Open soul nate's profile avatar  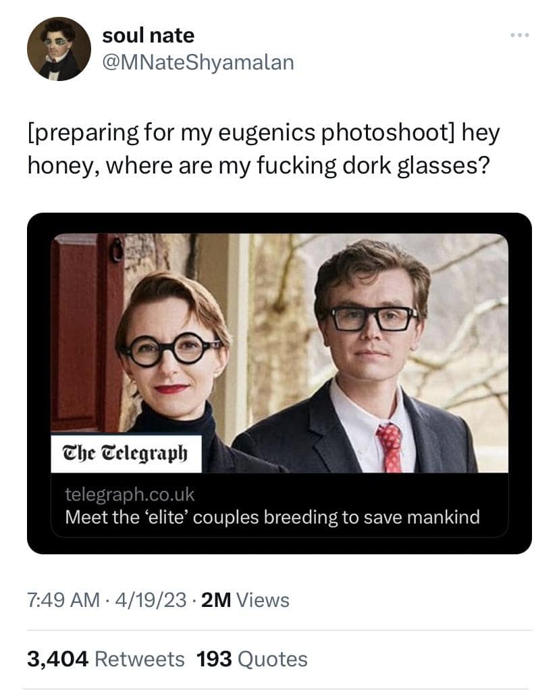59,49
